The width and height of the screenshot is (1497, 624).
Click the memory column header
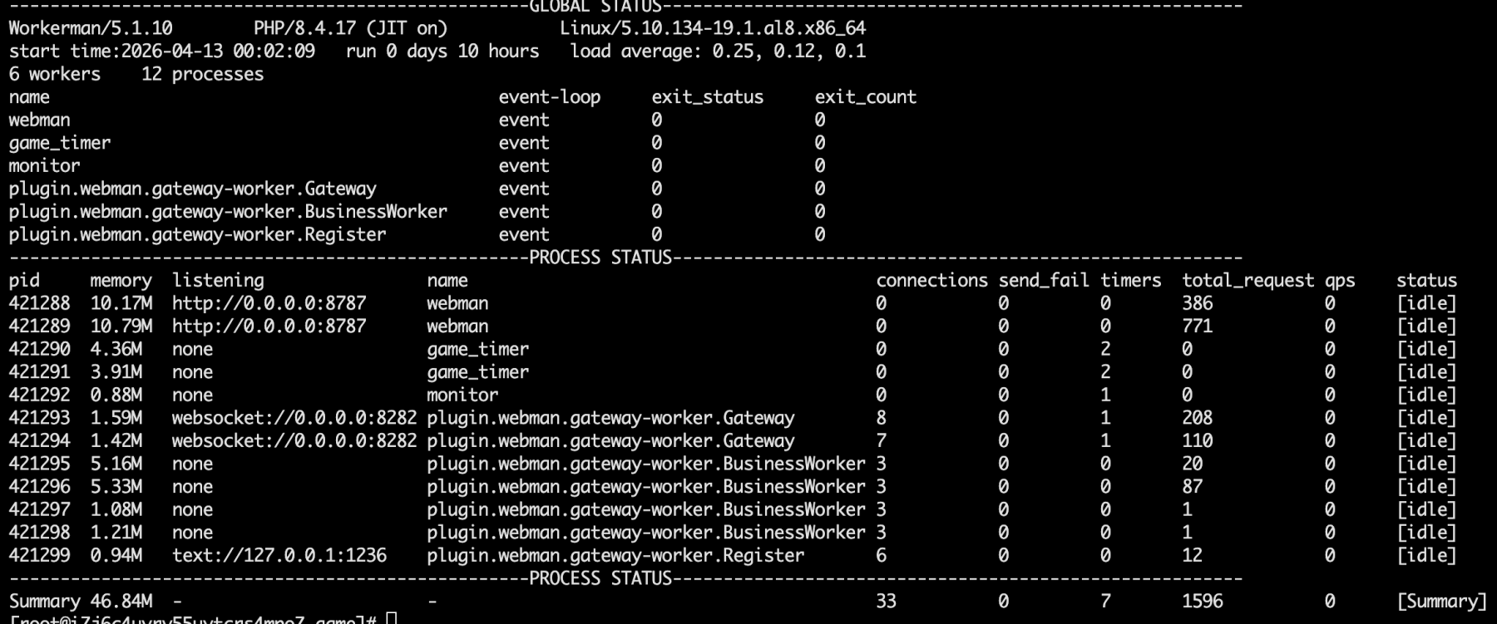click(121, 281)
